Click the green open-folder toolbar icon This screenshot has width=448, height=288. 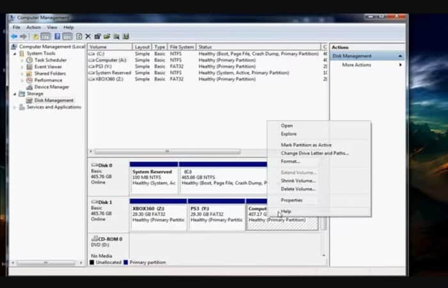coord(107,36)
